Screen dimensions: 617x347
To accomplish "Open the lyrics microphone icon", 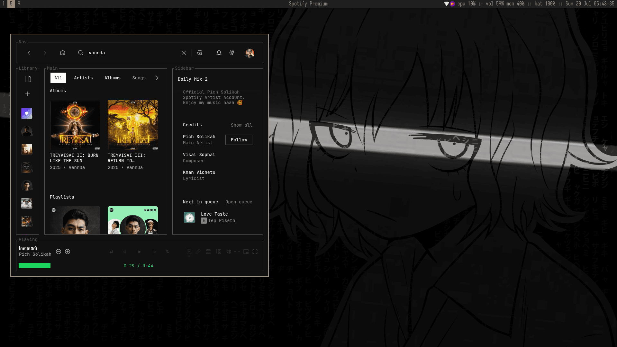I will pos(198,252).
